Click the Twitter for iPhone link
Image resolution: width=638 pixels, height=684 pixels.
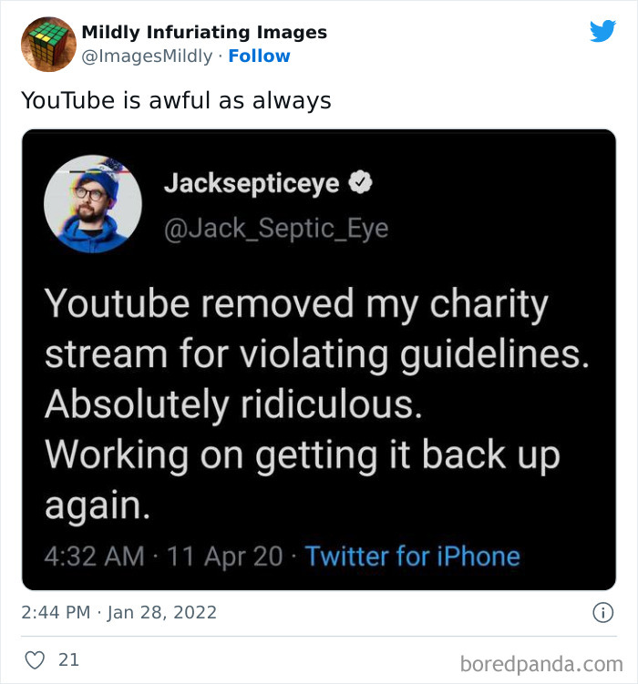pyautogui.click(x=412, y=556)
